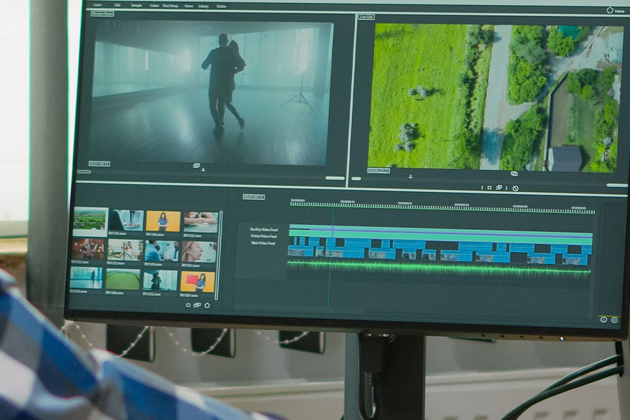Click the timecode box above the timeline

pyautogui.click(x=254, y=196)
